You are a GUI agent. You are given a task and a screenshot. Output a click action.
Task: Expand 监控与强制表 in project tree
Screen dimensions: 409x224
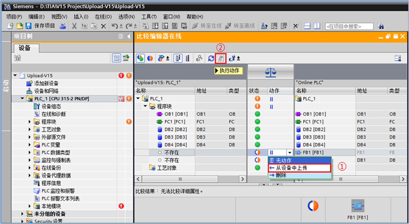[x=30, y=160]
